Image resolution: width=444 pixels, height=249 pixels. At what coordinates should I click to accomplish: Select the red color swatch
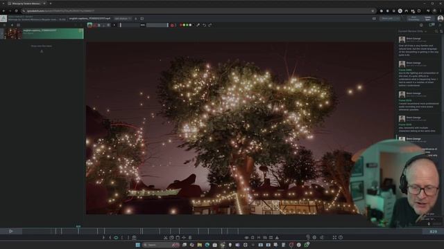[181, 25]
